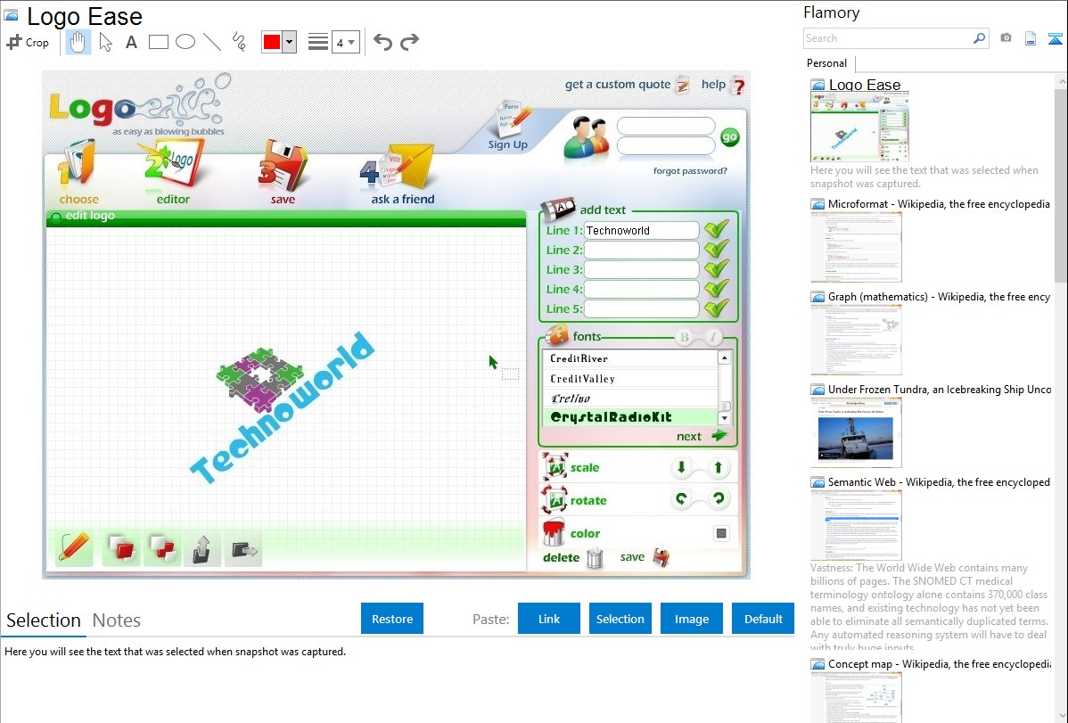Rotate the logo counter-clockwise
The width and height of the screenshot is (1068, 723).
pos(681,499)
